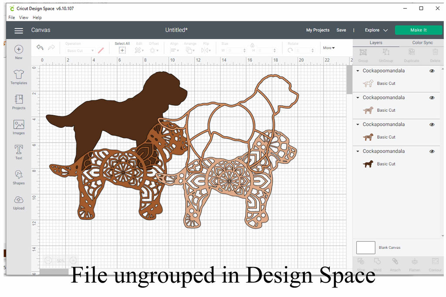Open the hamburger menu icon

pyautogui.click(x=18, y=30)
